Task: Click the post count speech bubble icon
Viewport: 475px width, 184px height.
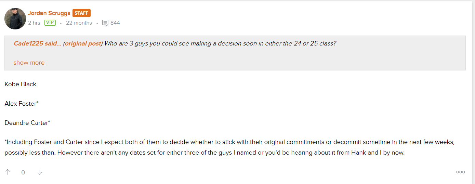Action: point(105,23)
